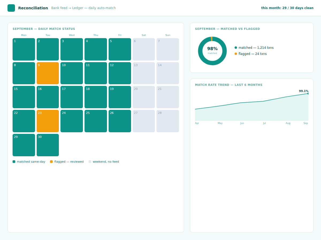
Task: Click the Reconciliation title
Action: (x=33, y=8)
